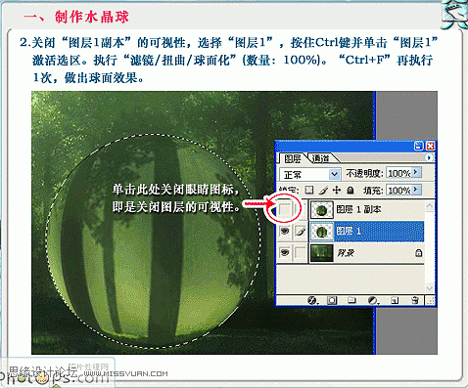This screenshot has height=388, width=468.
Task: Toggle lock position move icon
Action: pyautogui.click(x=337, y=190)
